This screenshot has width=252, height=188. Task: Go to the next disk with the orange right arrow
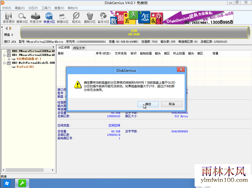[10, 28]
